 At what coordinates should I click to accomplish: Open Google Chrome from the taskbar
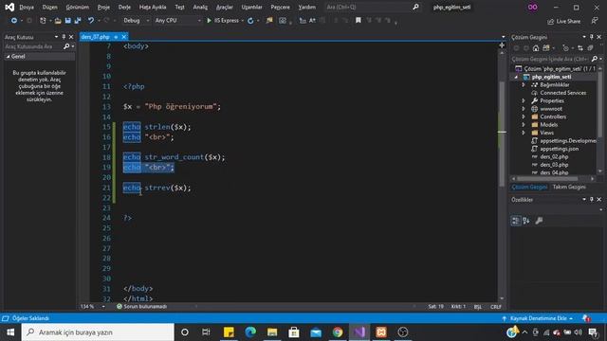pos(338,332)
